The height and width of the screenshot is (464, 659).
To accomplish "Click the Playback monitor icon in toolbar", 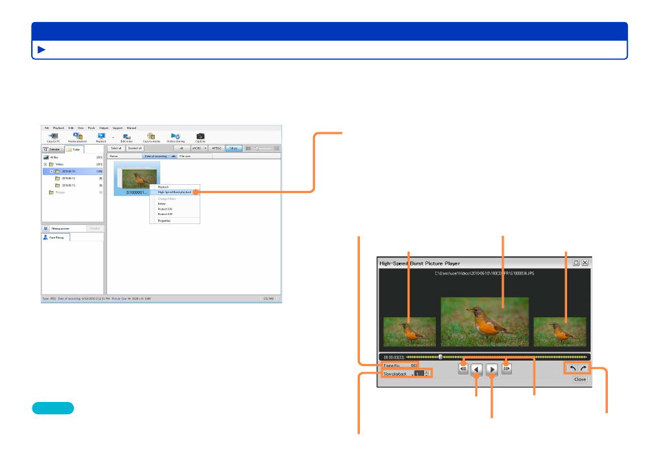I will tap(102, 136).
